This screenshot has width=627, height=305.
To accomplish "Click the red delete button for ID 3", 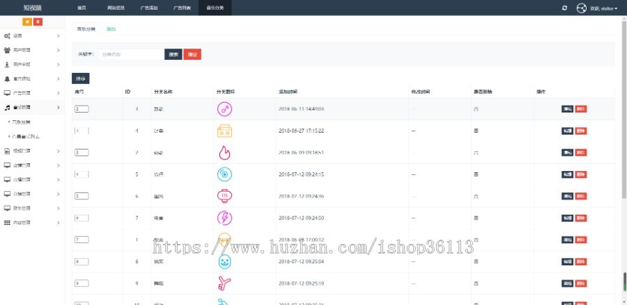I will pyautogui.click(x=581, y=109).
